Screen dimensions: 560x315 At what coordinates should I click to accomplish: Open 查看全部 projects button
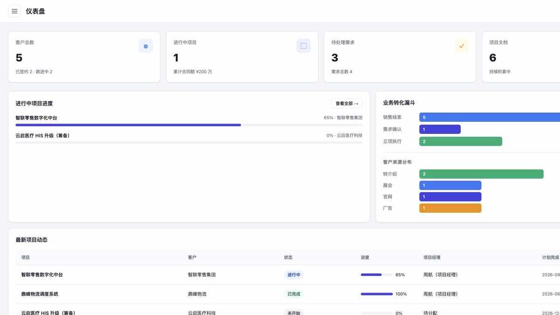(347, 104)
